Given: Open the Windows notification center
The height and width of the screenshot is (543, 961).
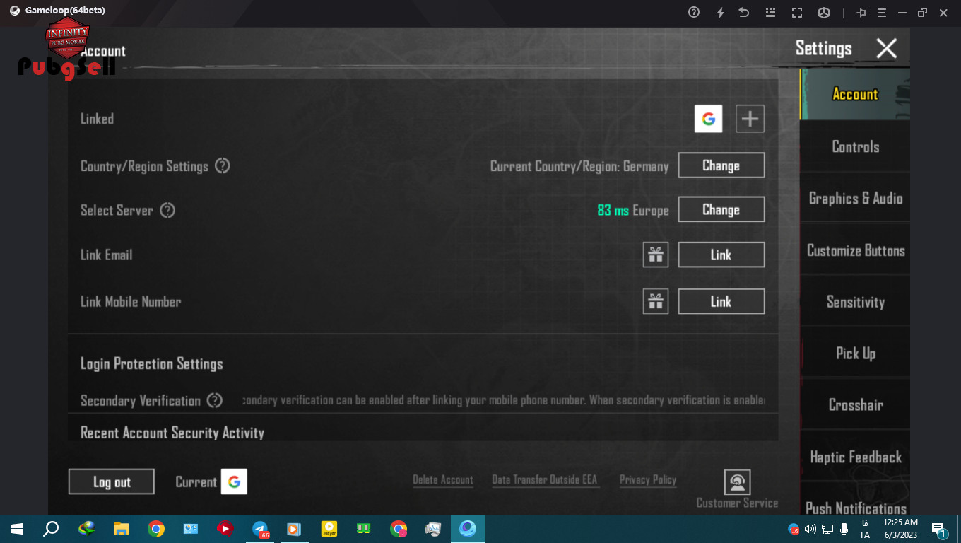Looking at the screenshot, I should click(x=939, y=529).
